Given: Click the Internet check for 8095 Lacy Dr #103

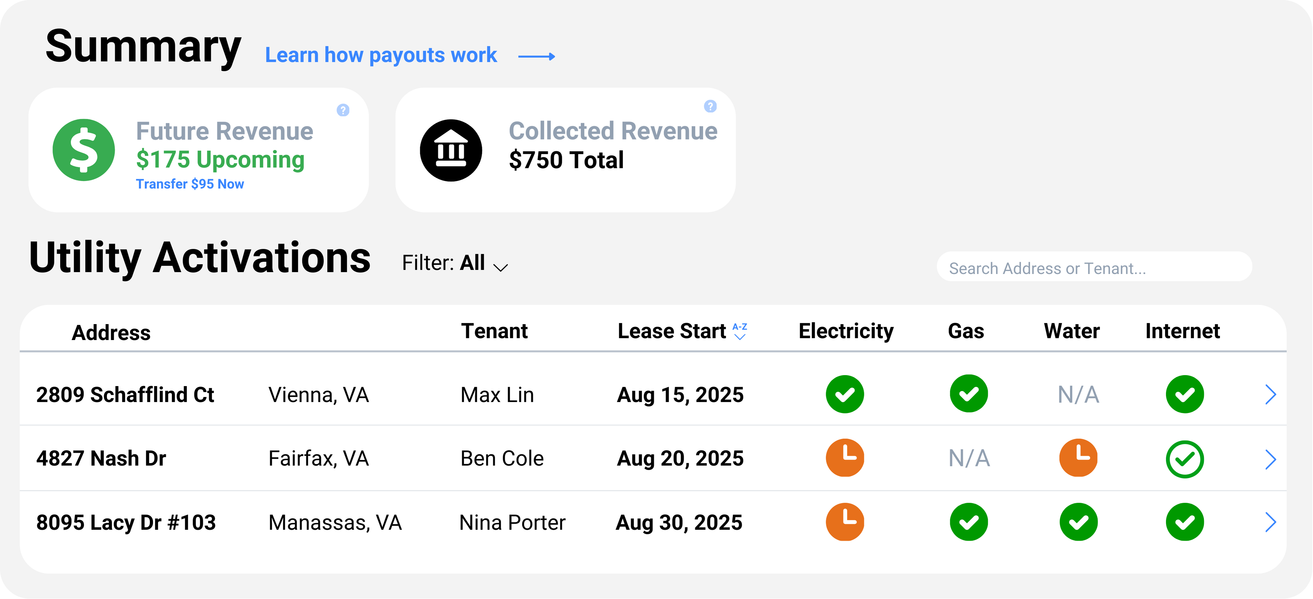Looking at the screenshot, I should 1184,522.
